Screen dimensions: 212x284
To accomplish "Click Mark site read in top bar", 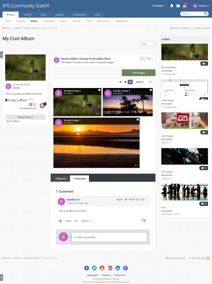I will click(x=202, y=28).
